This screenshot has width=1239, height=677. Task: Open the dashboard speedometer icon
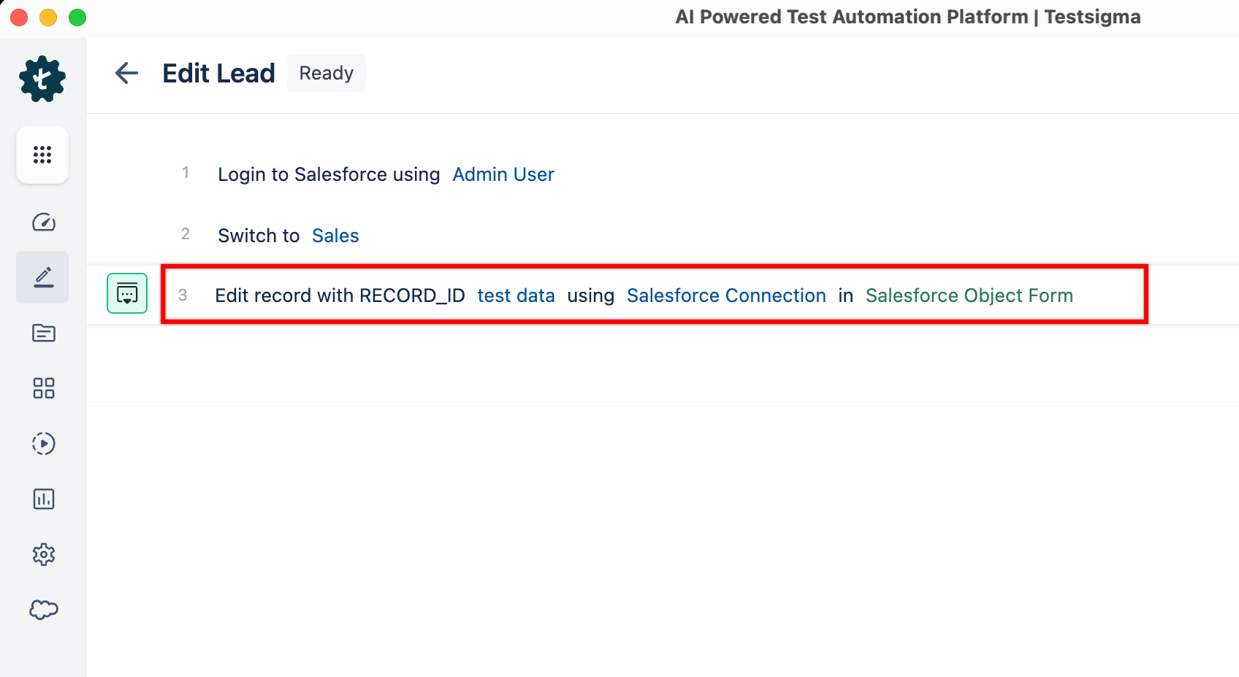pyautogui.click(x=44, y=222)
